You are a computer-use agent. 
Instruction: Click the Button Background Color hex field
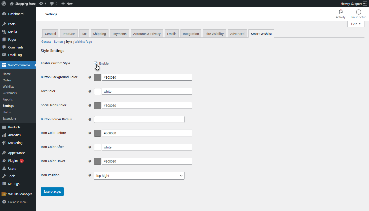click(x=147, y=77)
